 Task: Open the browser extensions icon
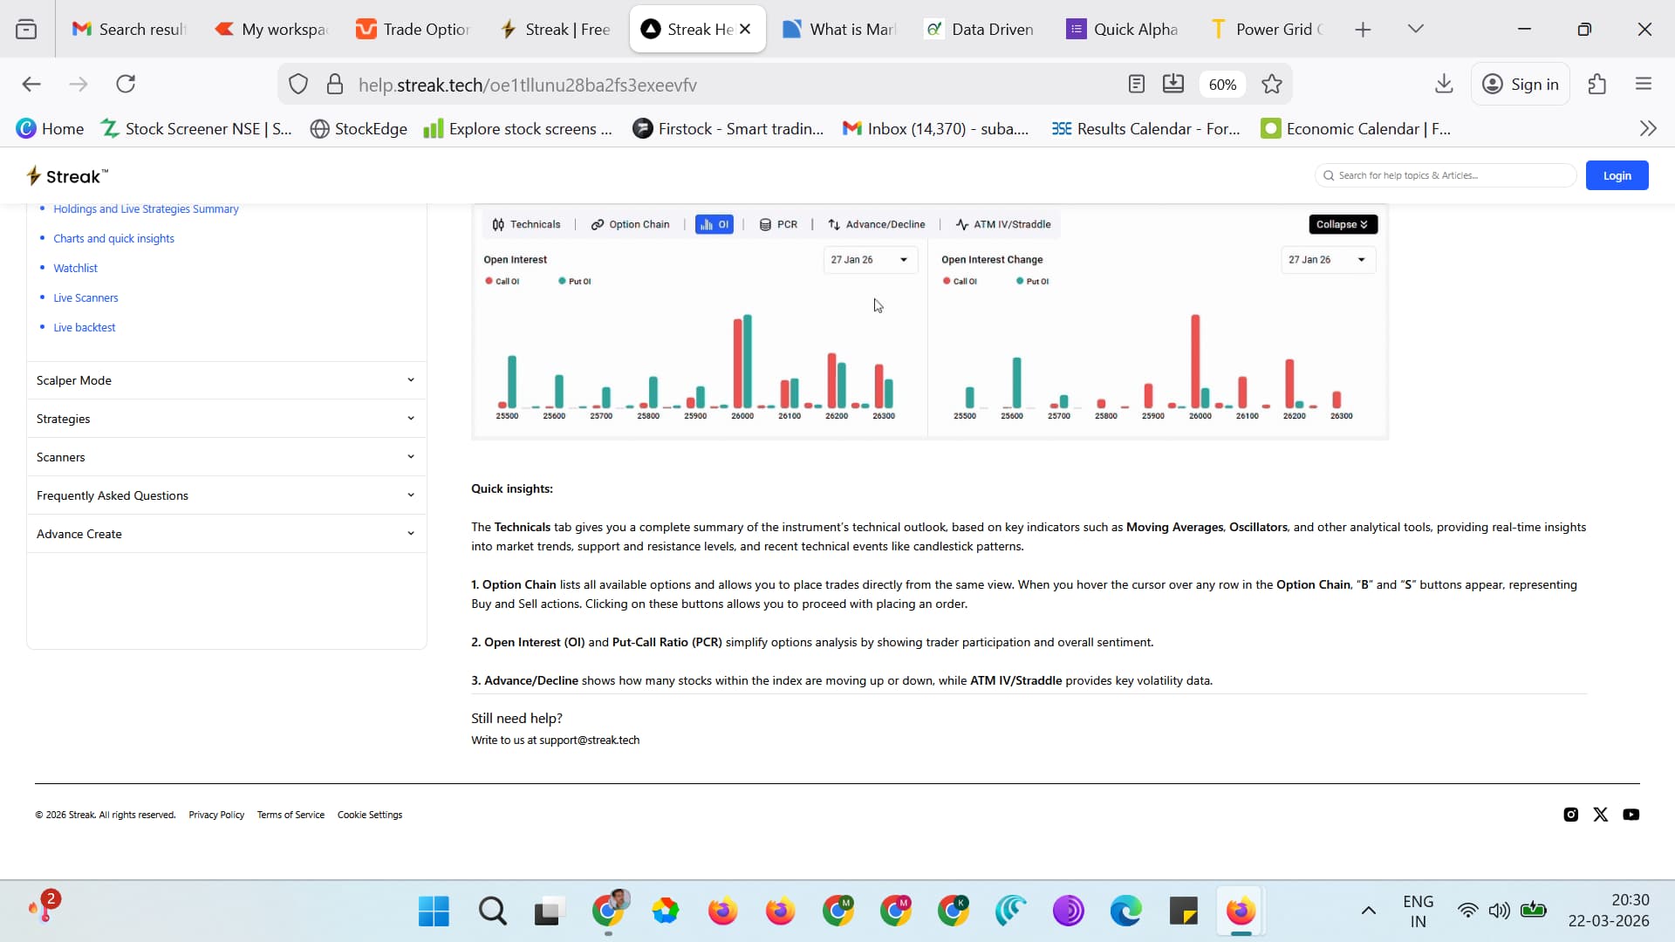tap(1597, 85)
